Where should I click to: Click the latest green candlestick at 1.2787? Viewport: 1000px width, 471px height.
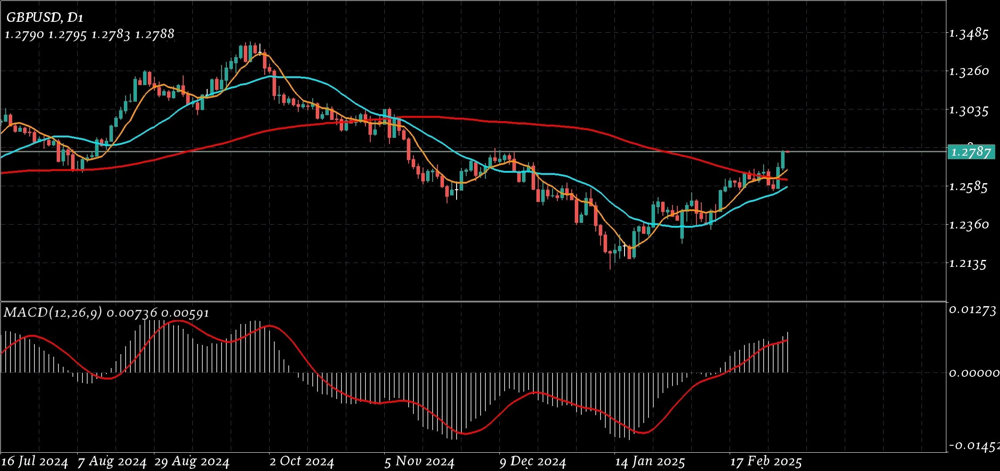click(x=784, y=160)
